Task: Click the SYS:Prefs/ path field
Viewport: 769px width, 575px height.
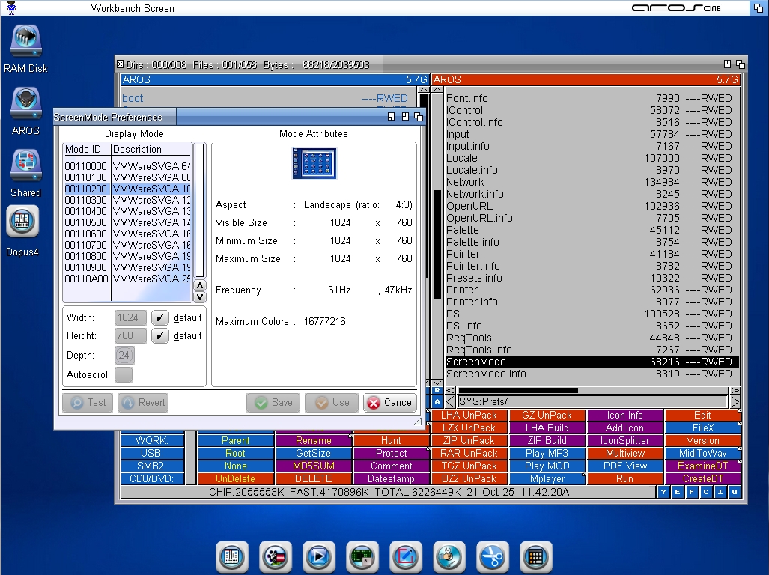Action: coord(592,402)
